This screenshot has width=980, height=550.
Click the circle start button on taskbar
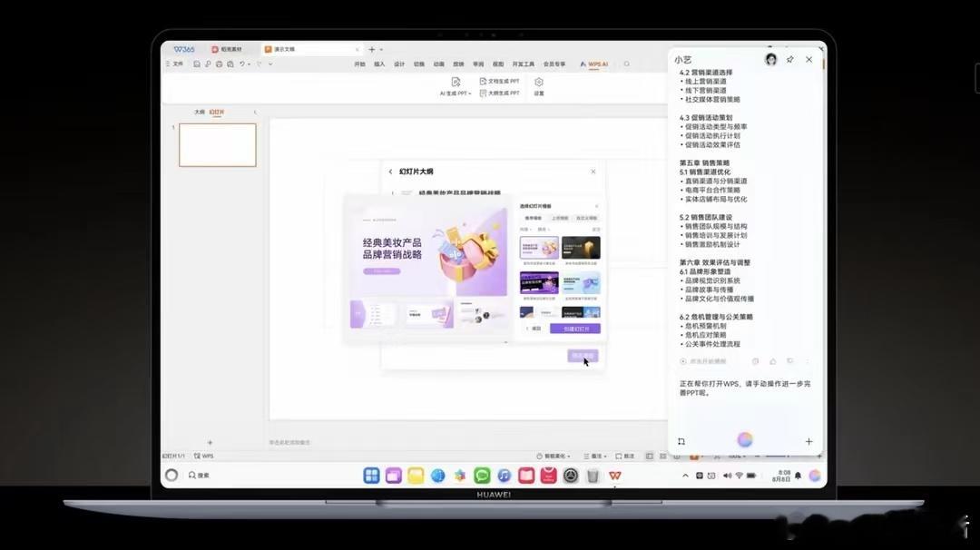[171, 475]
